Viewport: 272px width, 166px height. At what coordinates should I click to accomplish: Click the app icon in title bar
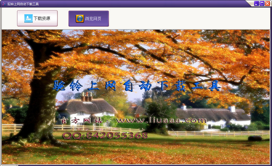(4, 4)
